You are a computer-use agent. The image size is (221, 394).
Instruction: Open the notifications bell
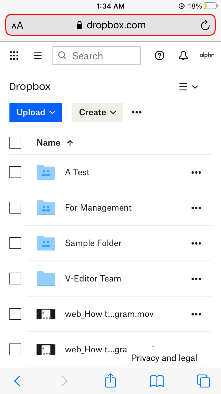pyautogui.click(x=183, y=56)
